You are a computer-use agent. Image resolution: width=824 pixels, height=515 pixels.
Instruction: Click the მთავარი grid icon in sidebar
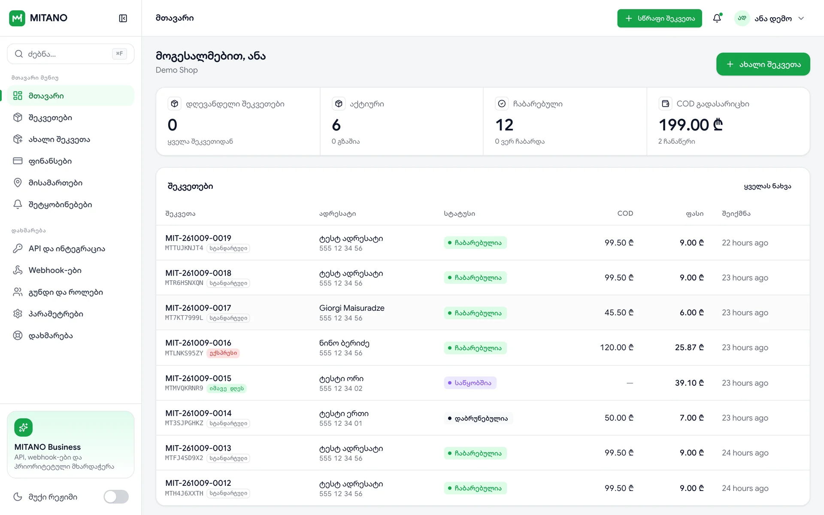tap(18, 96)
